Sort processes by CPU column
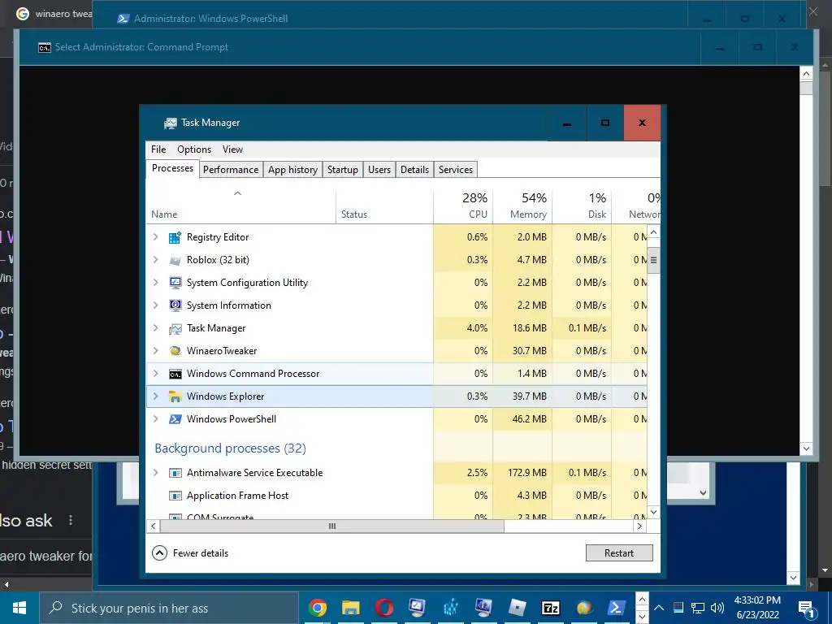This screenshot has height=624, width=832. coord(463,206)
